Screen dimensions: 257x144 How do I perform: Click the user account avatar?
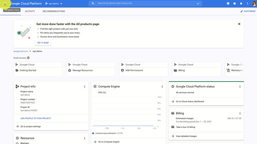tap(254, 4)
